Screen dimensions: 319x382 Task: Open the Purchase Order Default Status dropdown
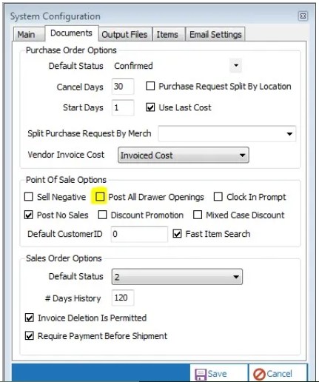[236, 66]
